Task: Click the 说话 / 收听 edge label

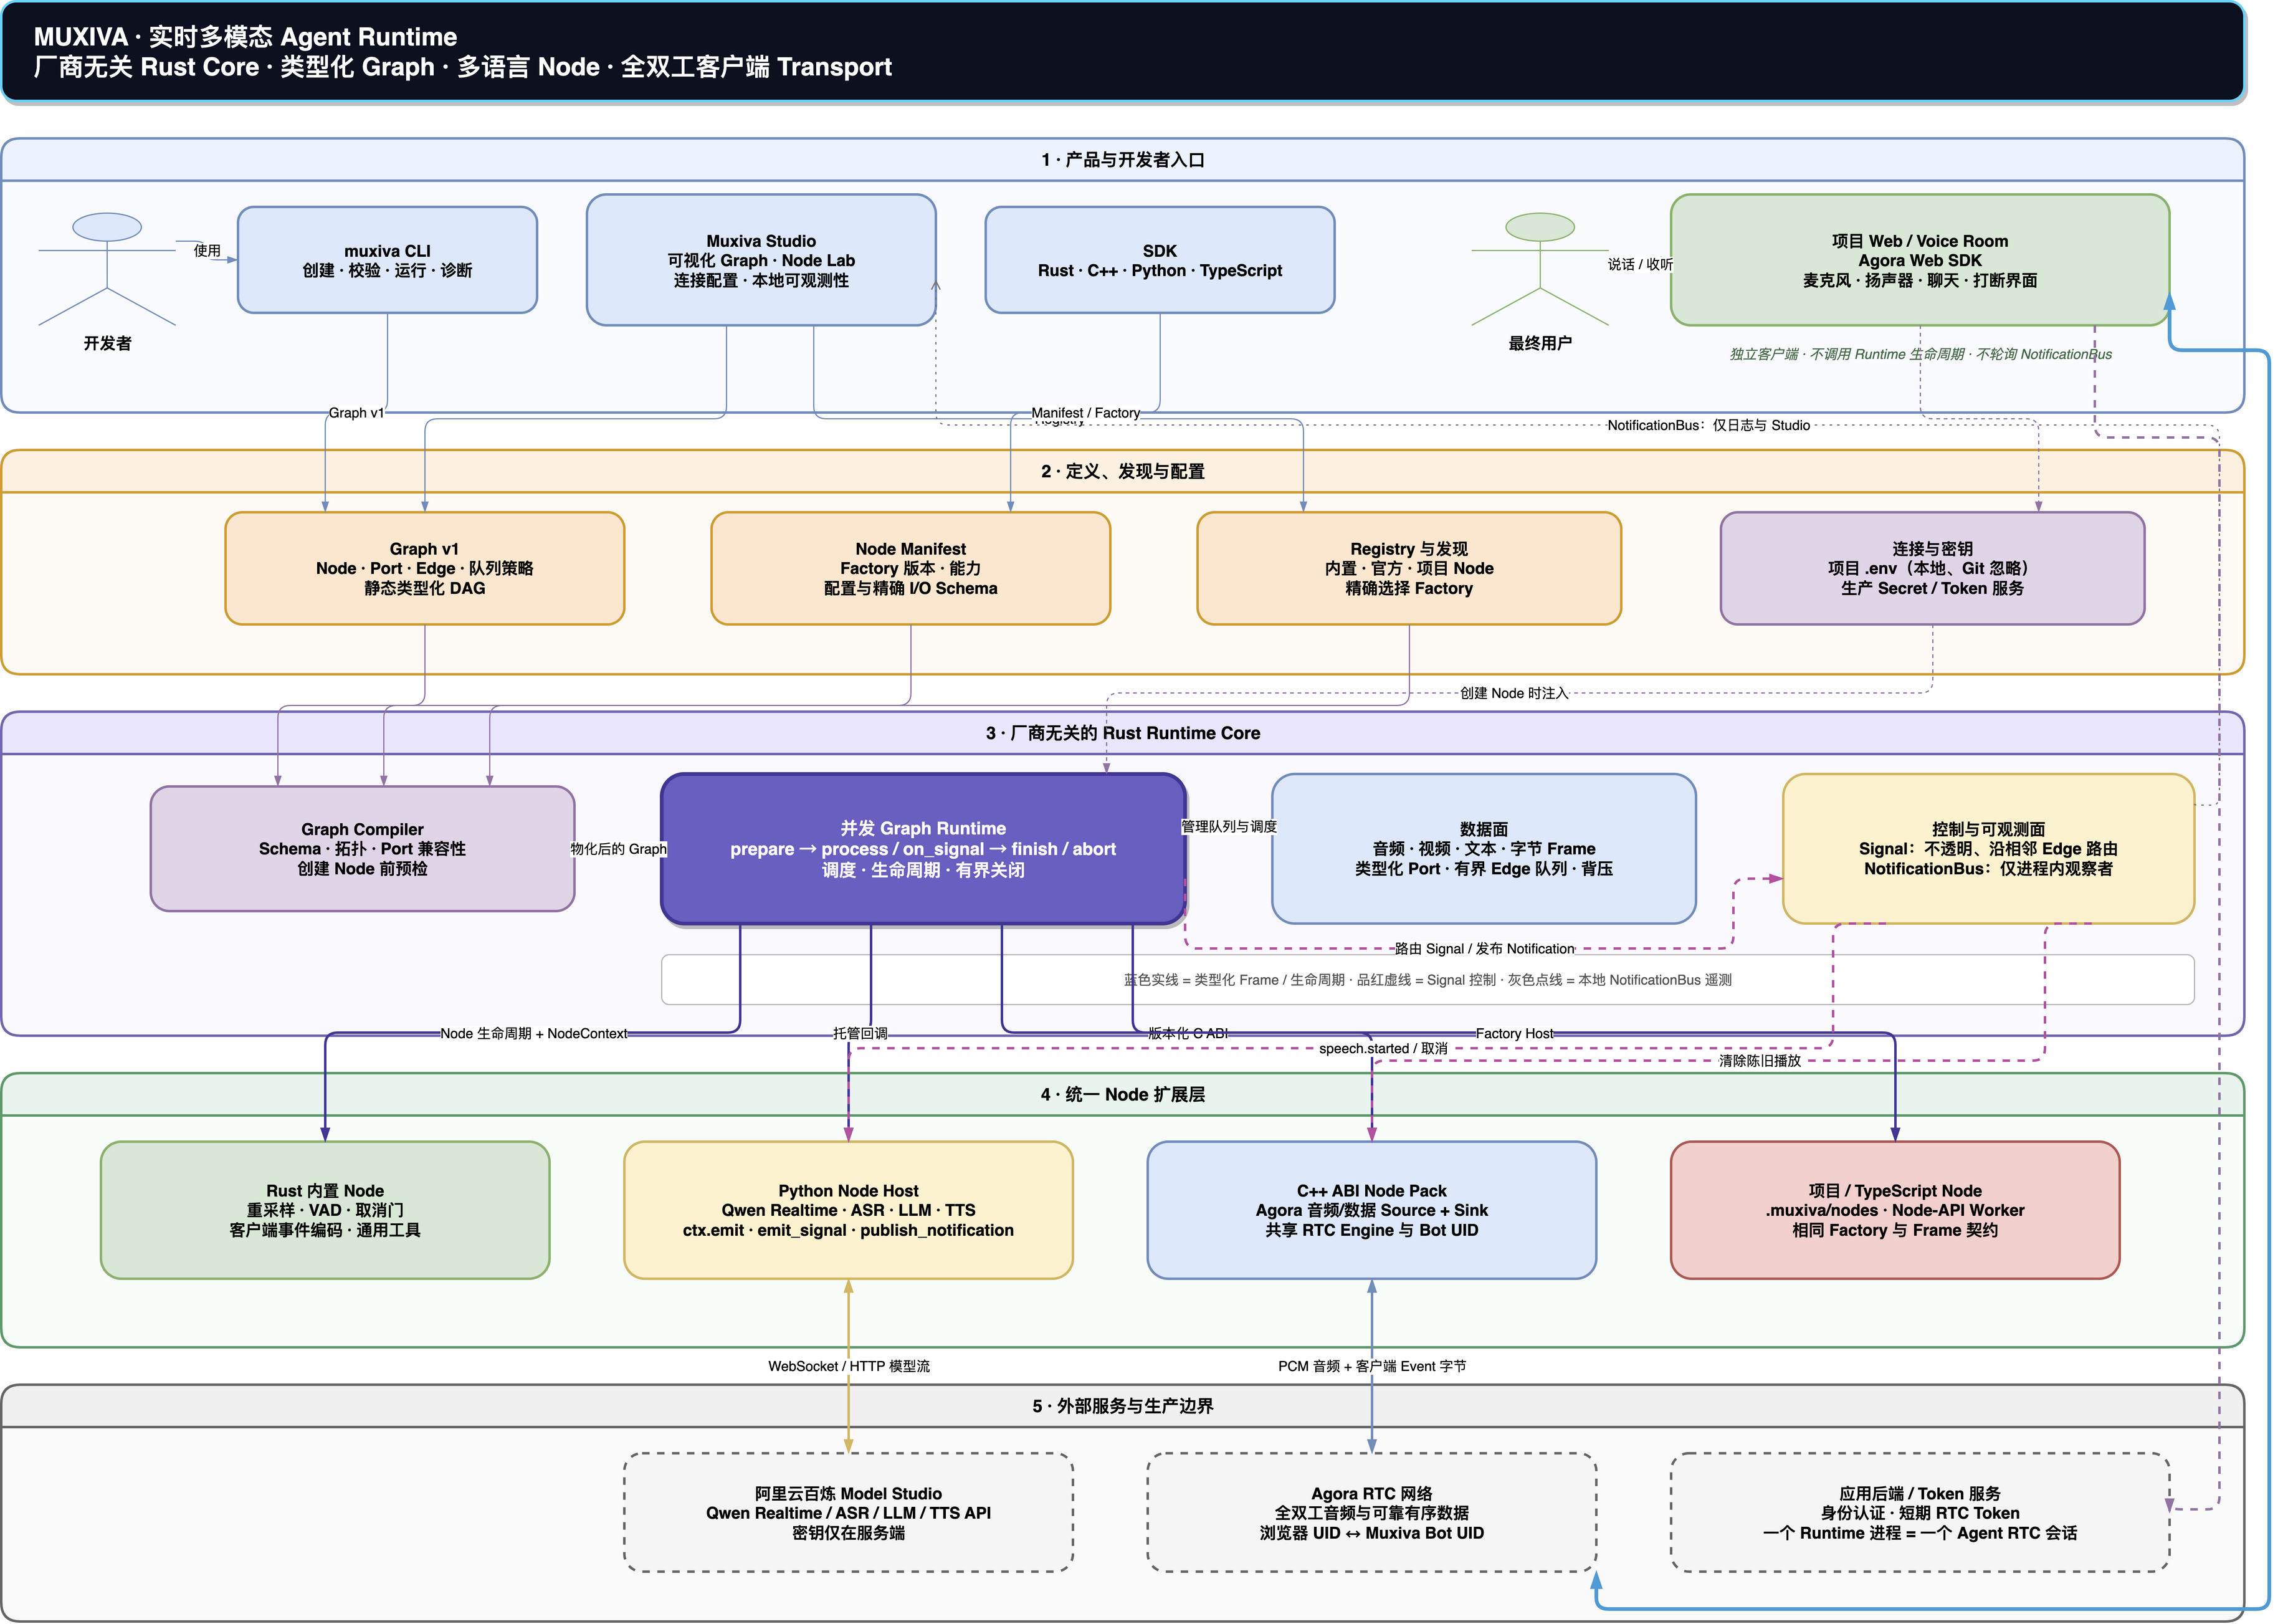Action: point(1639,264)
